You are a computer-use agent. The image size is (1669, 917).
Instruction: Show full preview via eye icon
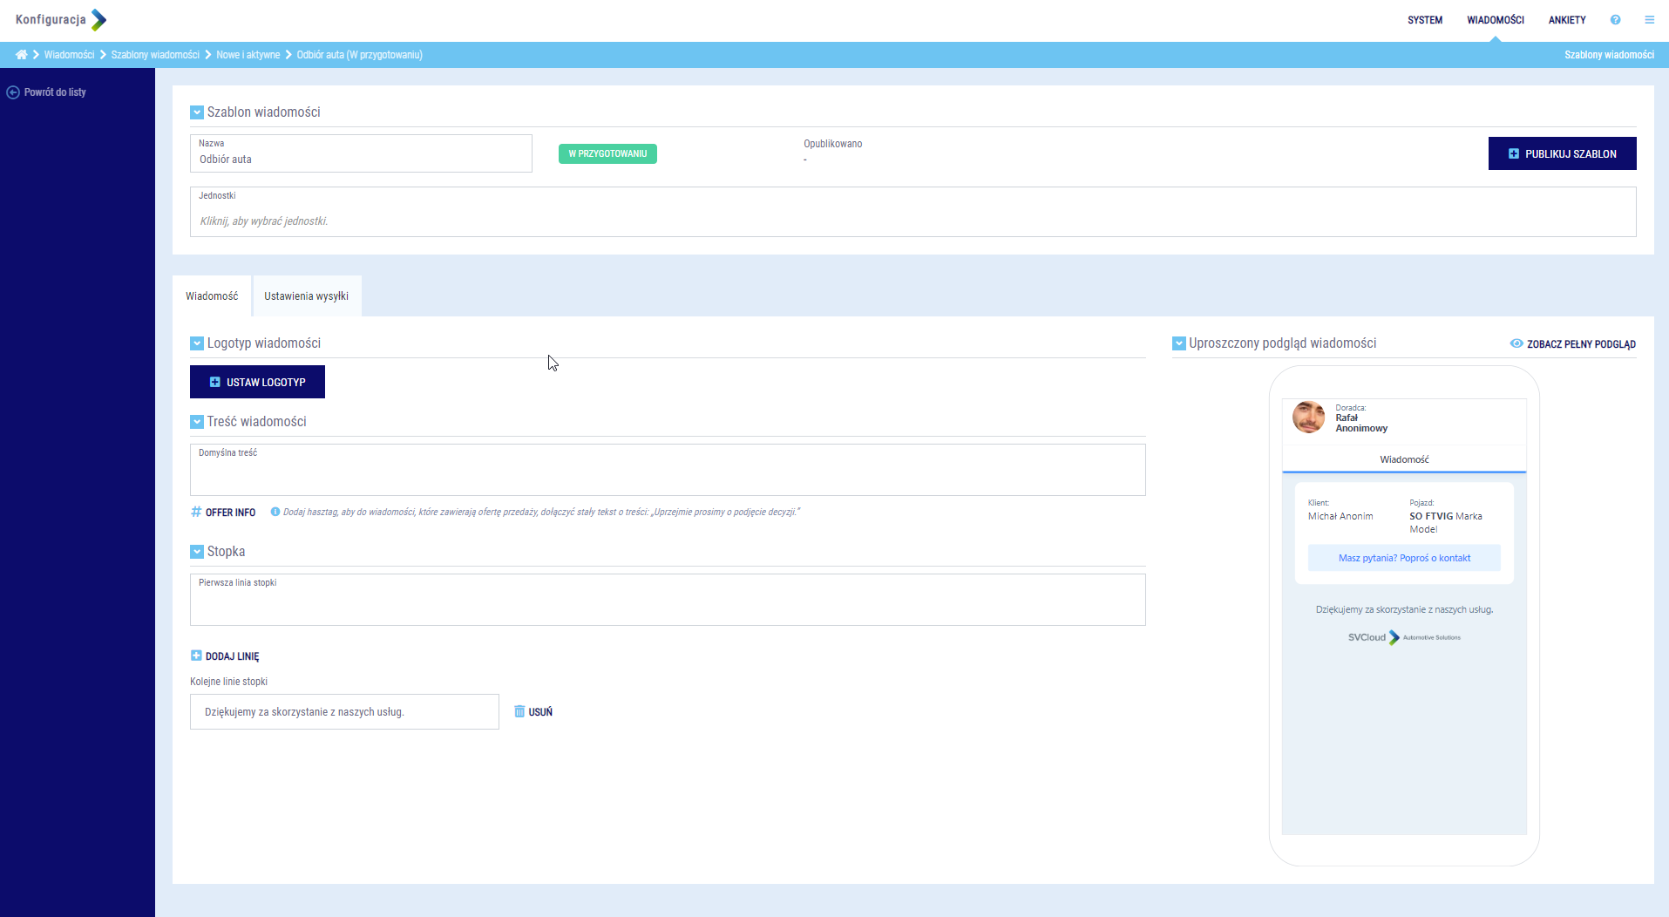click(x=1516, y=344)
